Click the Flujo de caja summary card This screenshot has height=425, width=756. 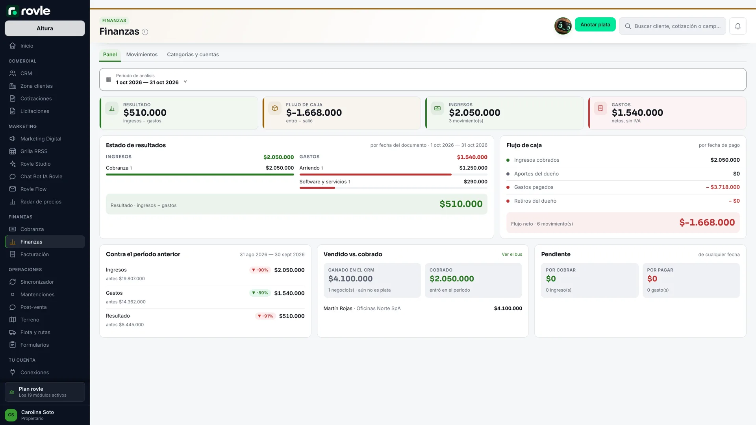tap(342, 113)
